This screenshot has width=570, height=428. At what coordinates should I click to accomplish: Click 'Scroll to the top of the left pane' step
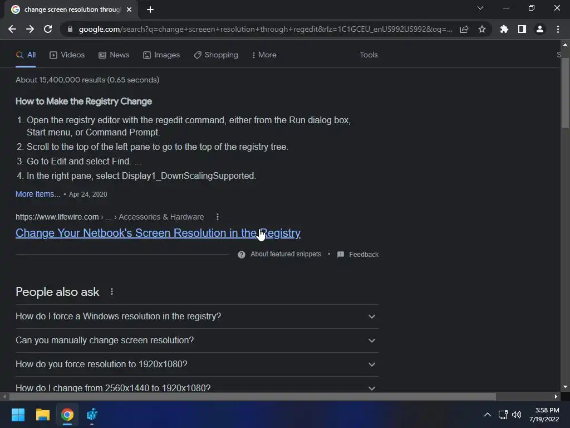[x=158, y=147]
